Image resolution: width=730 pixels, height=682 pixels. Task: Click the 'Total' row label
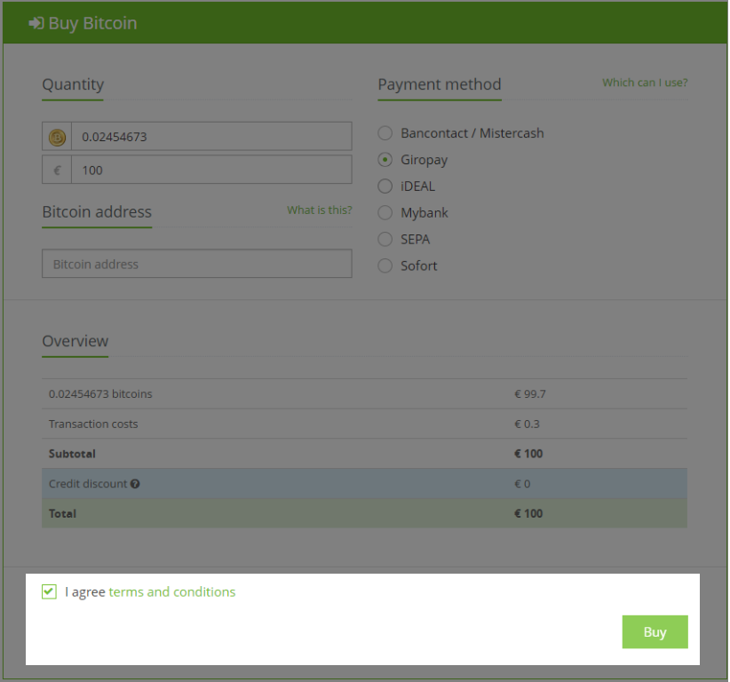(x=62, y=513)
